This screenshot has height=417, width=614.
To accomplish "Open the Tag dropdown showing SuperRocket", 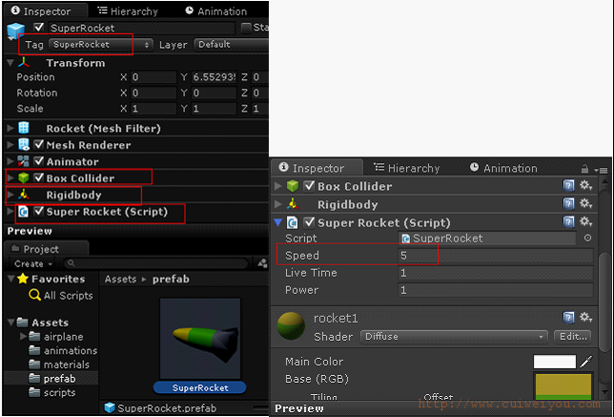I will coord(100,44).
